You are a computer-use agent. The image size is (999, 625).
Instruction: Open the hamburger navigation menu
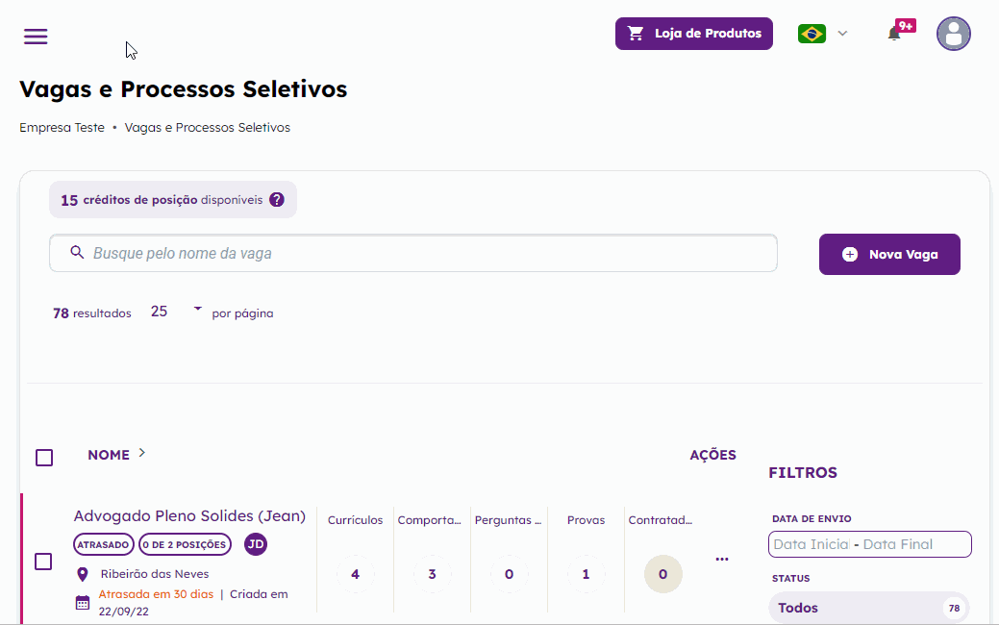(36, 37)
